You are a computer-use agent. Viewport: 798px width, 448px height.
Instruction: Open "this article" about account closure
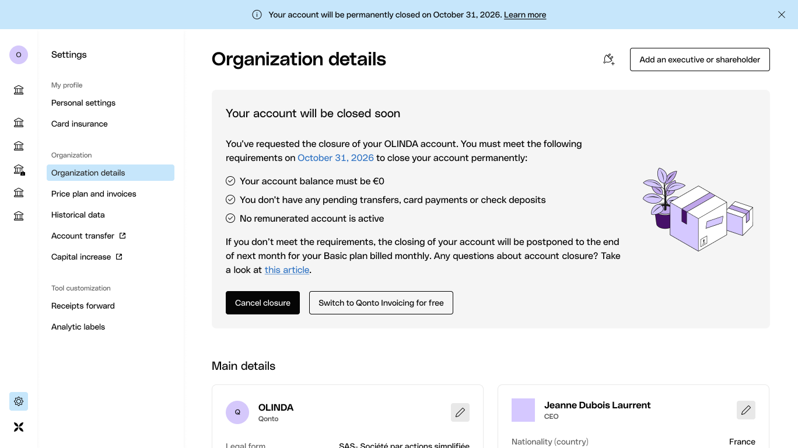[x=287, y=269]
